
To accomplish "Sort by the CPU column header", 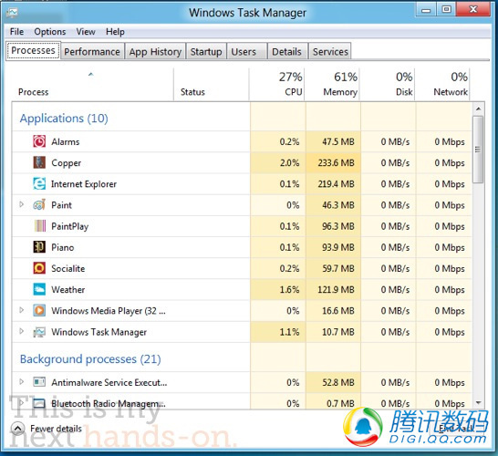I will [277, 85].
